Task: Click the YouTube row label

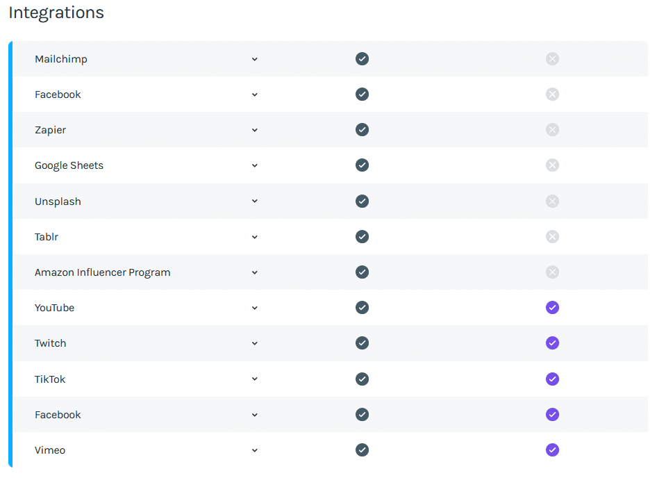Action: [x=54, y=308]
